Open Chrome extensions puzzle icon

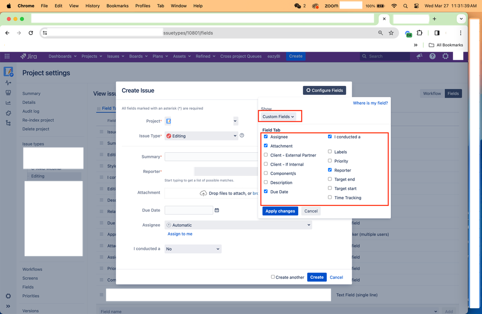click(420, 33)
